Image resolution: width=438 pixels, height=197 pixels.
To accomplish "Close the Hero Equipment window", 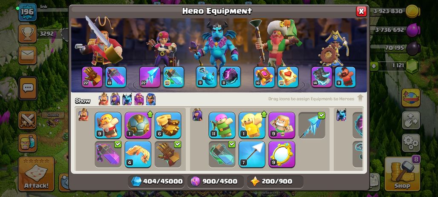I will pyautogui.click(x=361, y=11).
